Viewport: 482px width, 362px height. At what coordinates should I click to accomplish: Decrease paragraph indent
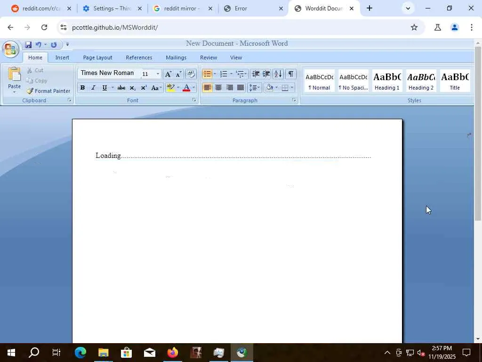(256, 74)
